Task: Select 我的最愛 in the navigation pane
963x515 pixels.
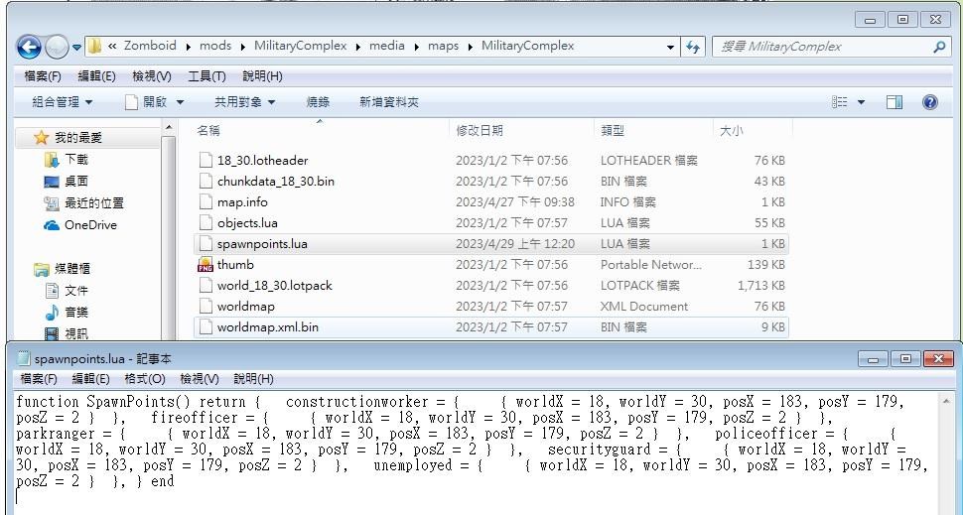Action: [78, 138]
